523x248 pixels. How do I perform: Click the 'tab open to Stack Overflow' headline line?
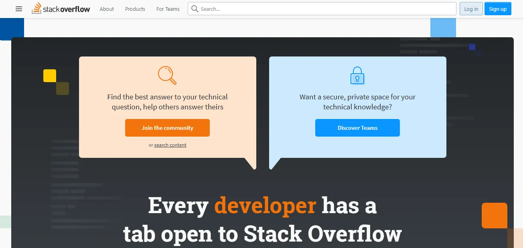262,234
